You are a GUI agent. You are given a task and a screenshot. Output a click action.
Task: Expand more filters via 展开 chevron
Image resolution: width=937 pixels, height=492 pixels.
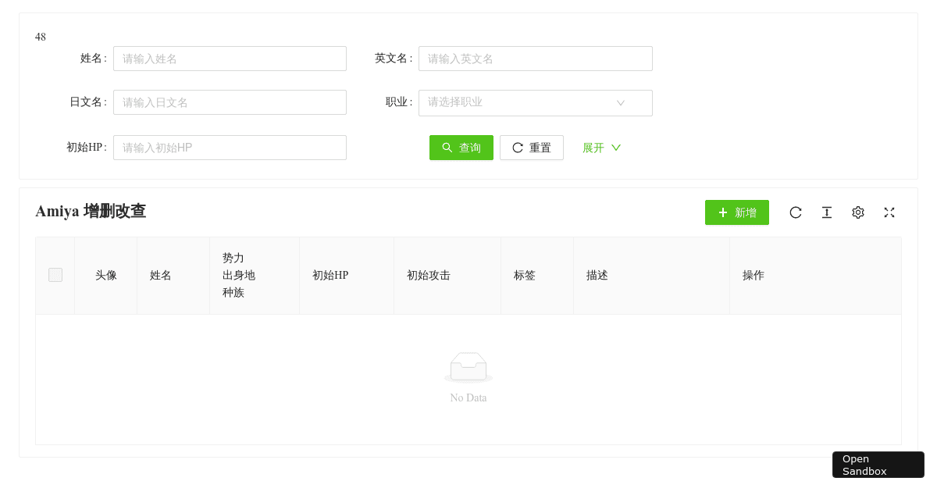click(x=616, y=148)
